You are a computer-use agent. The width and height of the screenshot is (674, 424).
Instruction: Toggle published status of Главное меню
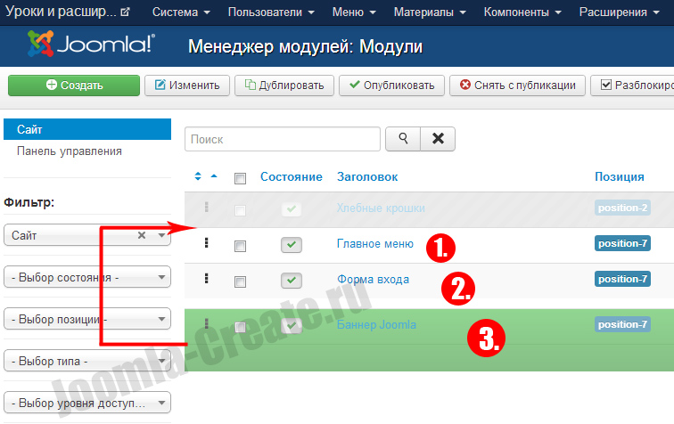tap(292, 245)
